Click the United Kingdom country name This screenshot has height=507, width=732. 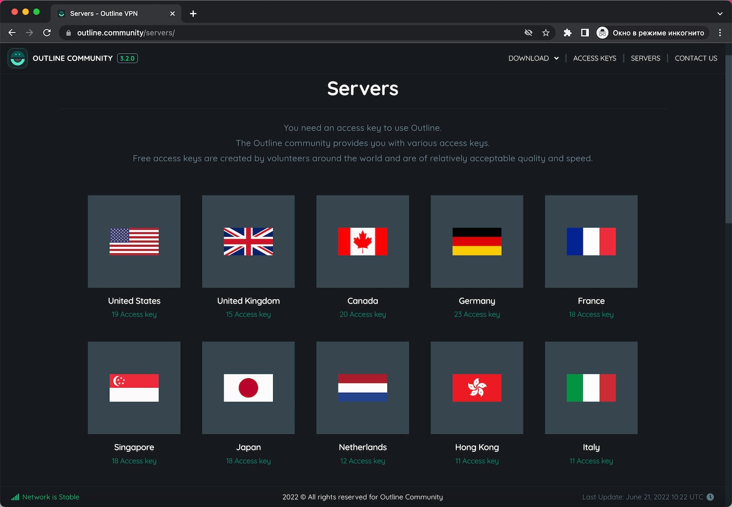coord(248,301)
